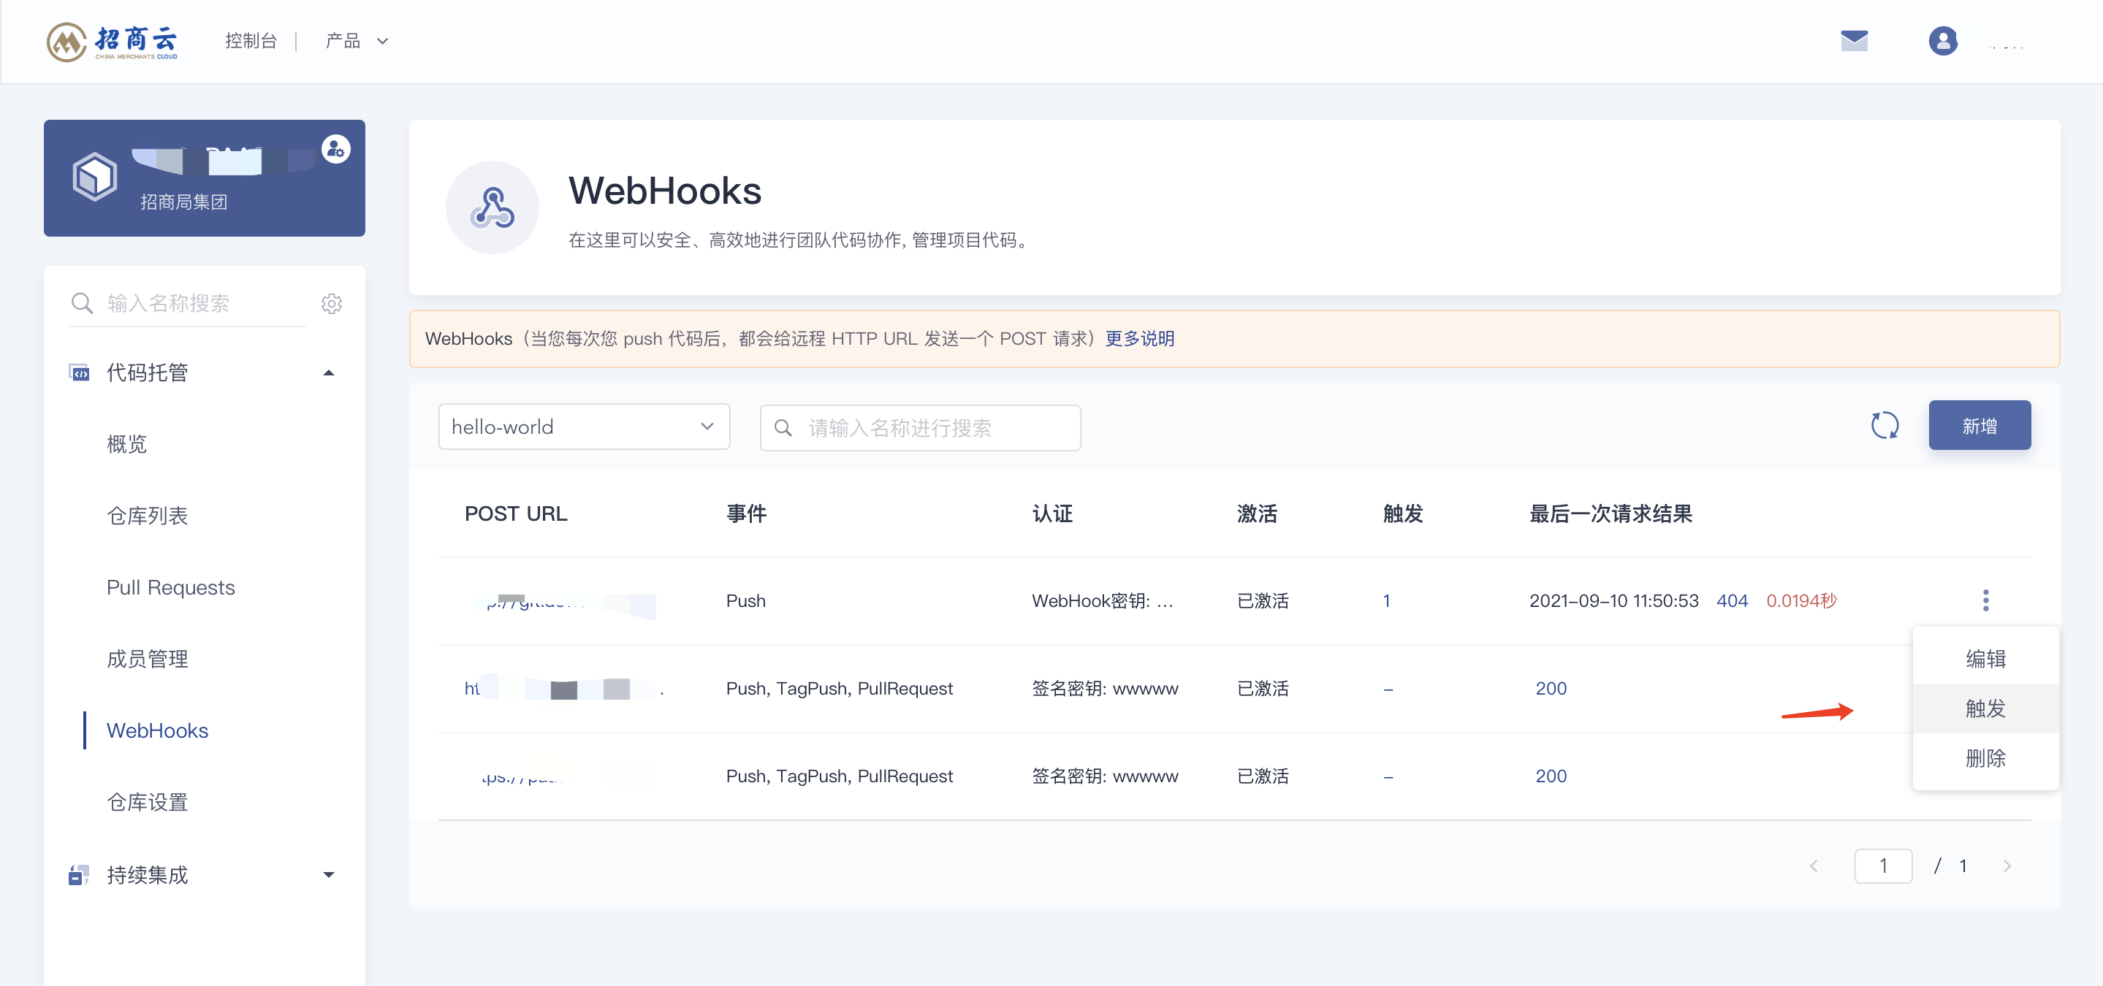Screen dimensions: 2103x986
Task: Click the WebHooks header icon
Action: (x=493, y=207)
